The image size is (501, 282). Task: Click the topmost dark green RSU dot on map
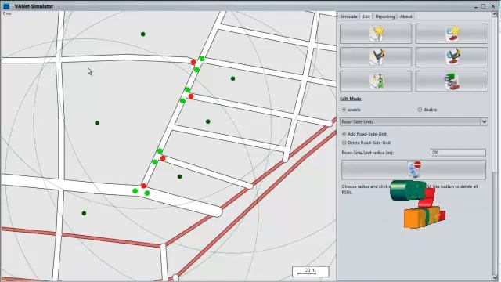click(x=142, y=34)
